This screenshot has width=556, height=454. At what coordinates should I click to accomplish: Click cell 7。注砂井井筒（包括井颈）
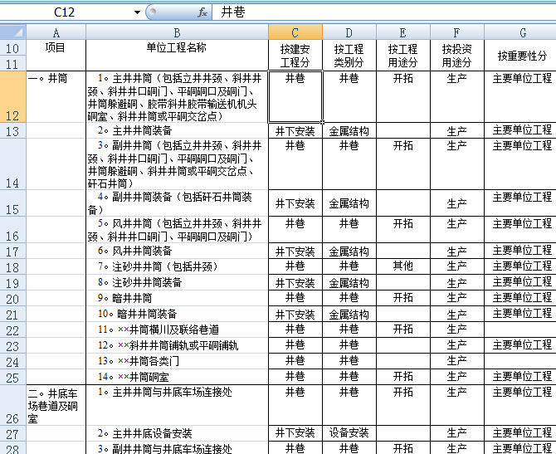(177, 266)
